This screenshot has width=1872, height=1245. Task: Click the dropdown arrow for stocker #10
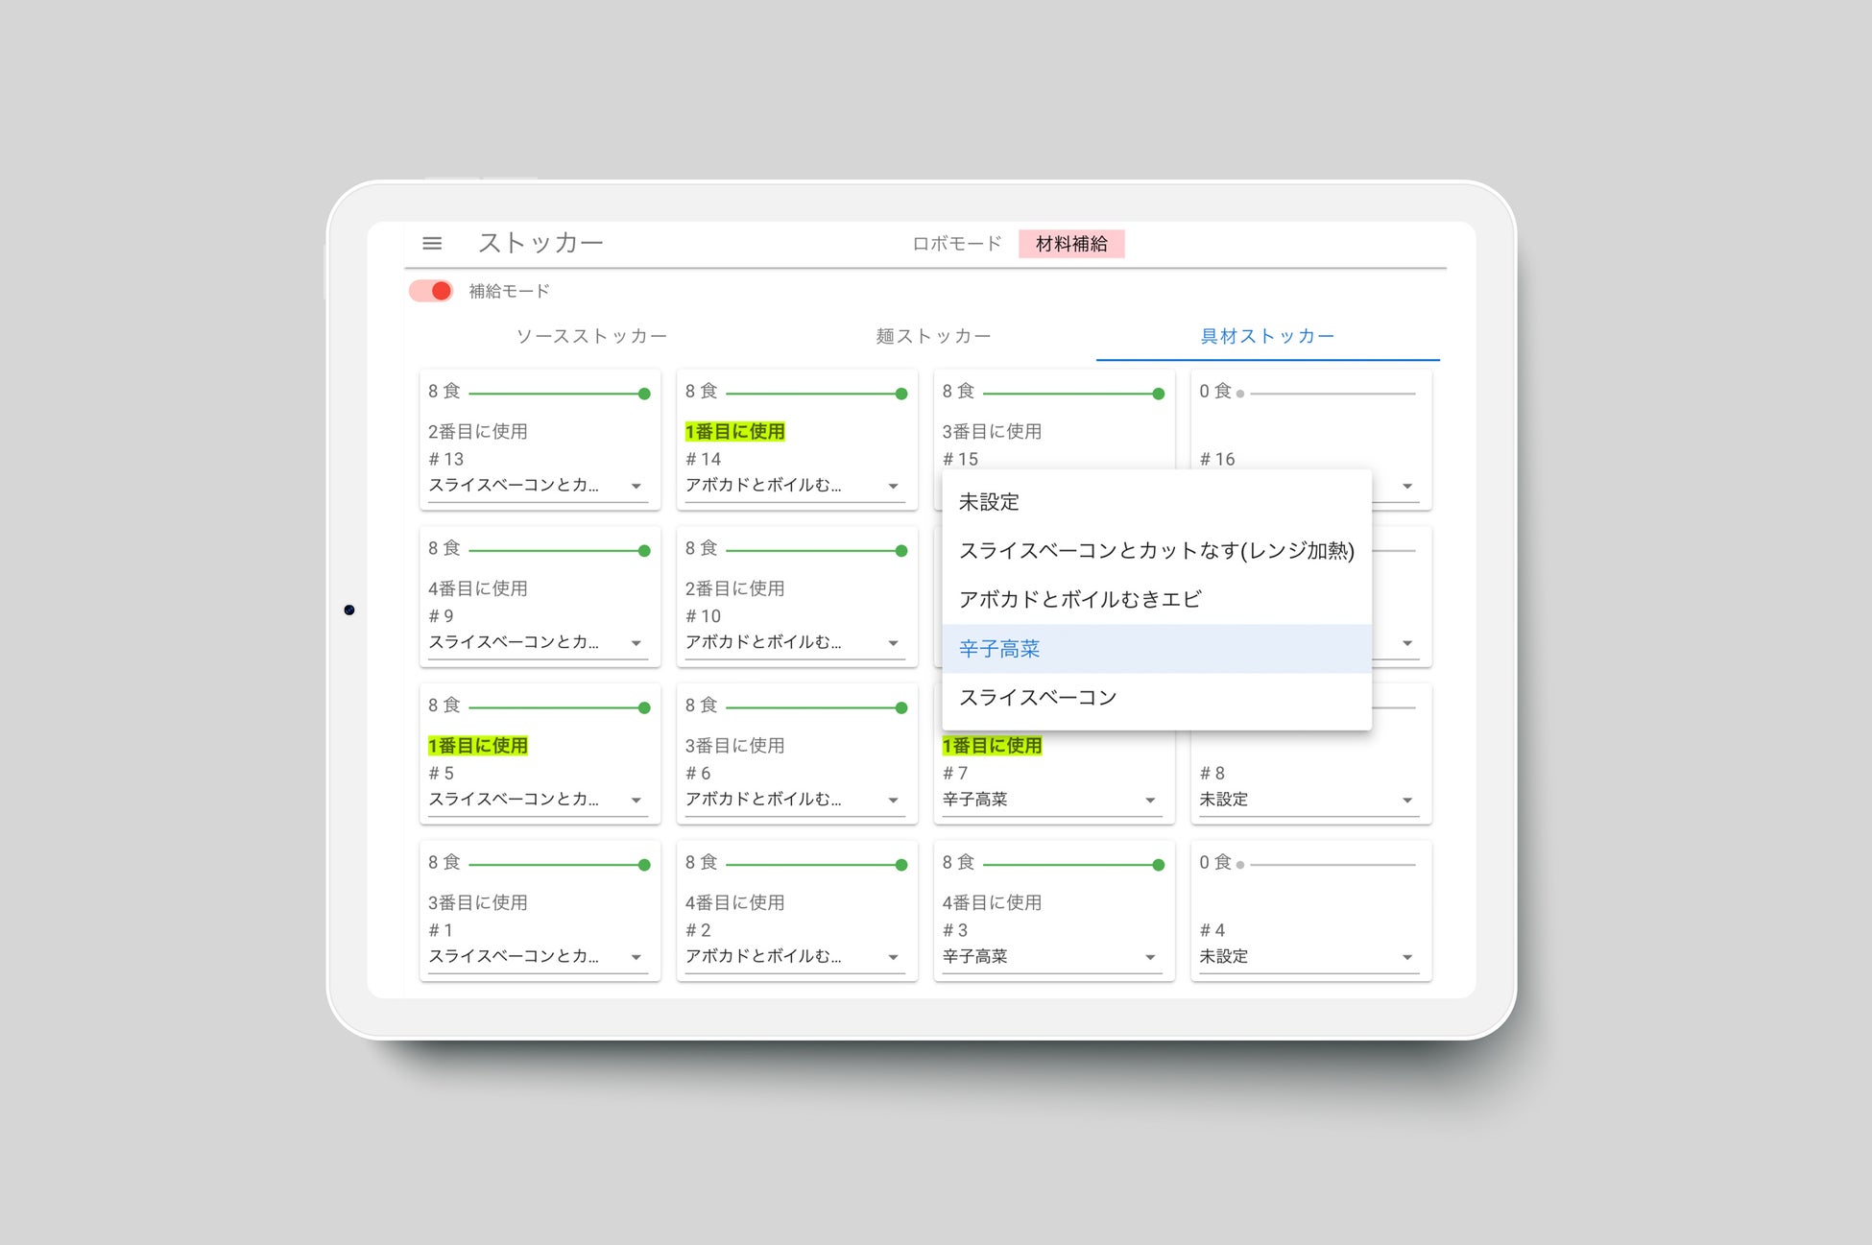point(893,643)
